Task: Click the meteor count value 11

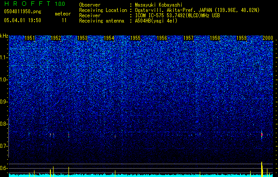Action: (x=64, y=20)
